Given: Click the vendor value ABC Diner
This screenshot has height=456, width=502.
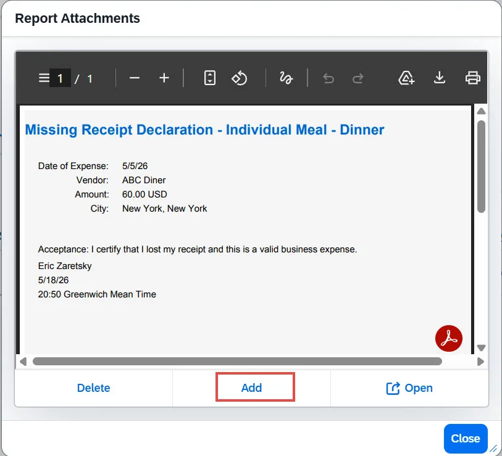Looking at the screenshot, I should coord(144,180).
